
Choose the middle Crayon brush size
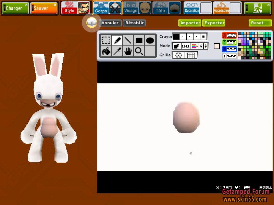(190, 37)
